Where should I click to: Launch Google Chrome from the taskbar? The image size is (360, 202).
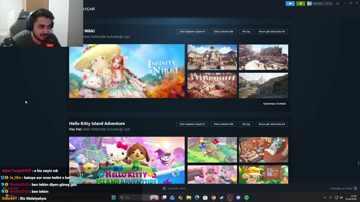[x=213, y=198]
